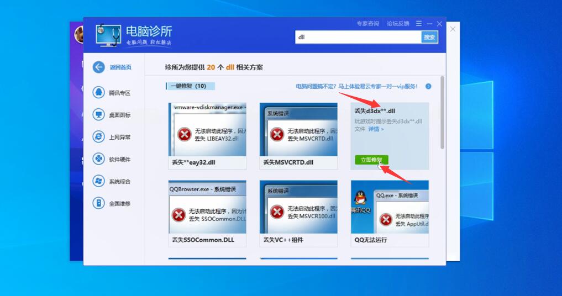
Task: Open the 丢失VC++组件 thumbnail
Action: click(x=298, y=207)
